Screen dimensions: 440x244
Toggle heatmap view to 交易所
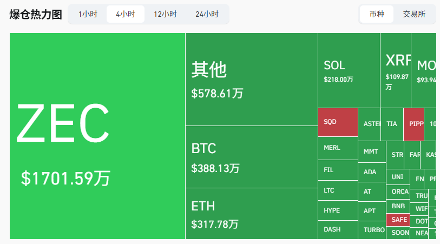pos(415,14)
